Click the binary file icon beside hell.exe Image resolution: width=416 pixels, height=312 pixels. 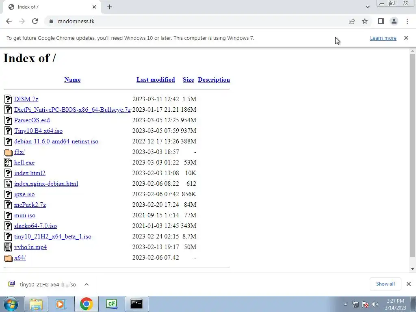click(x=8, y=162)
